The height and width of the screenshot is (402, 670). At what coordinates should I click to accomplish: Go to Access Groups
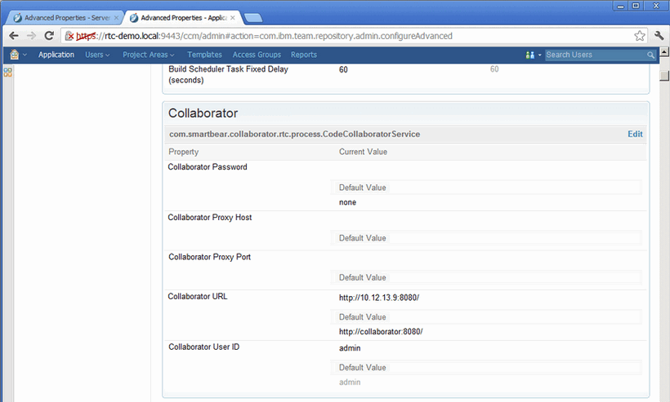click(257, 55)
